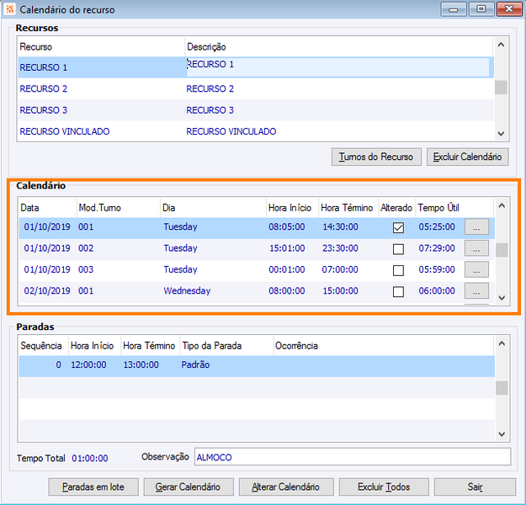Check Alterado for Wednesday 02/10/2019 row
The image size is (526, 505).
tap(398, 291)
